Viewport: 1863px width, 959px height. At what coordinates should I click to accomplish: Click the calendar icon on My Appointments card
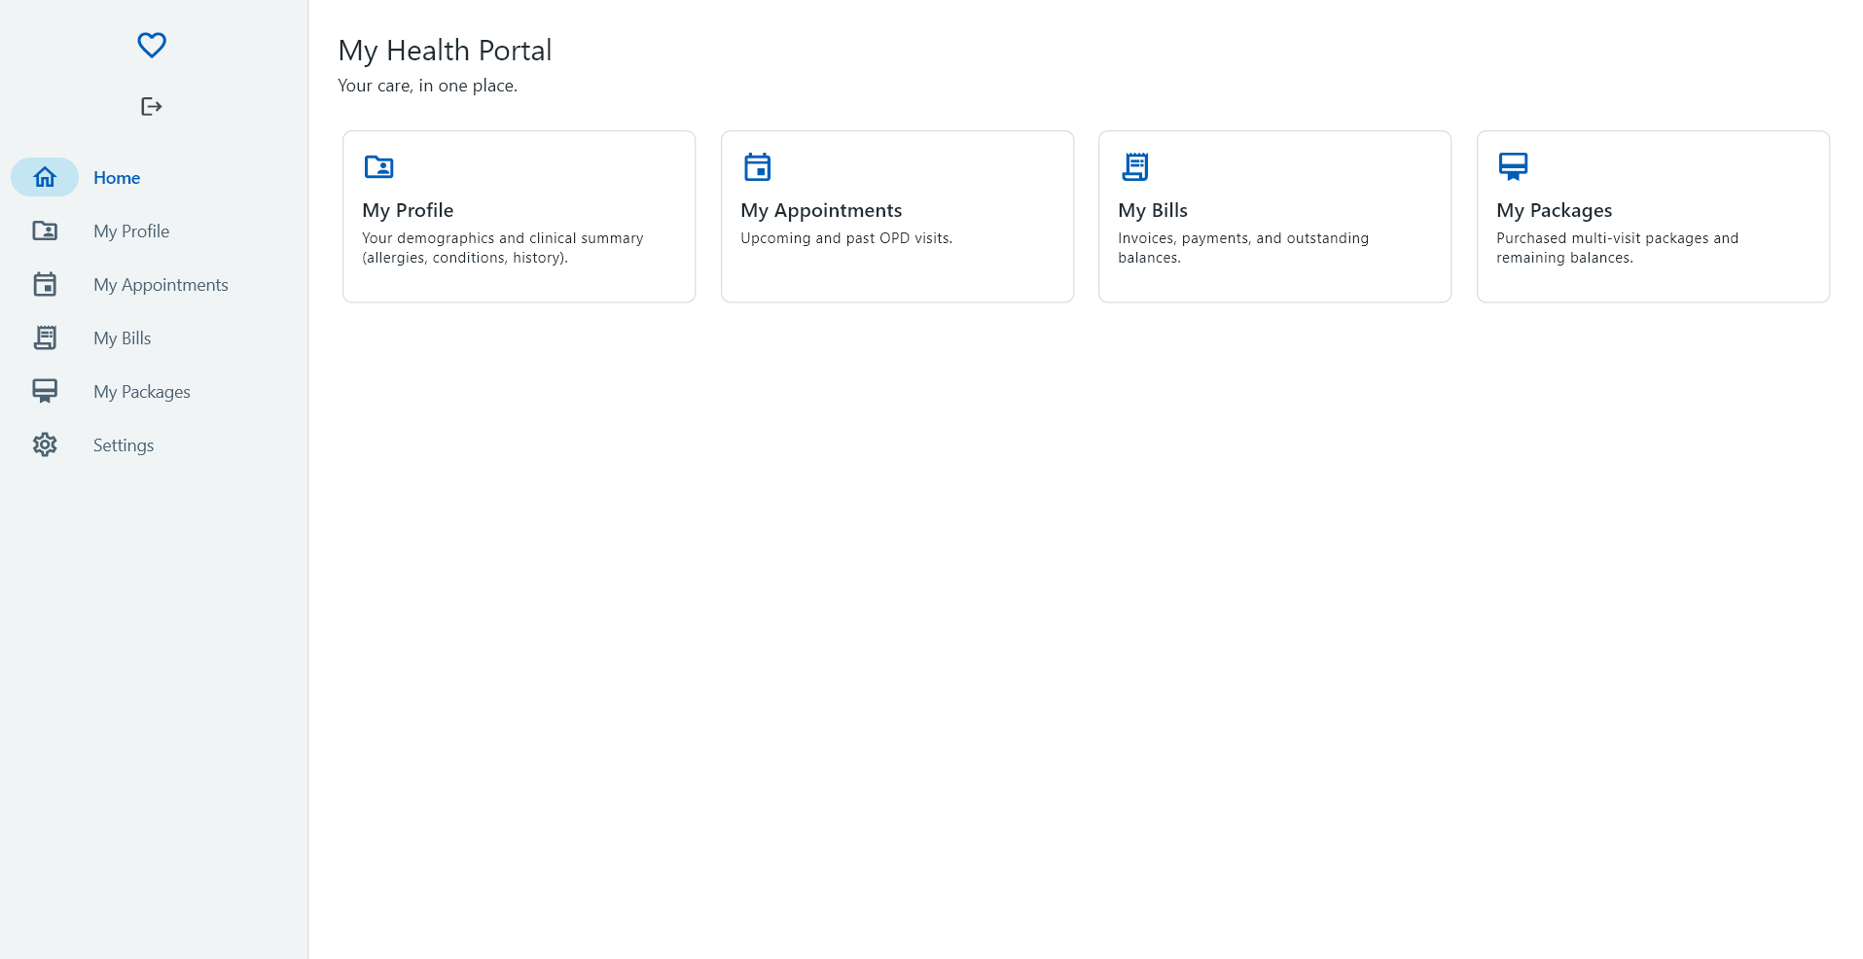point(757,167)
